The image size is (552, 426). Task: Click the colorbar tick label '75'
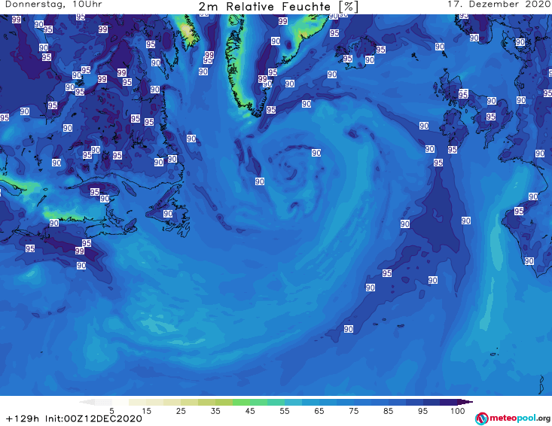click(x=354, y=411)
